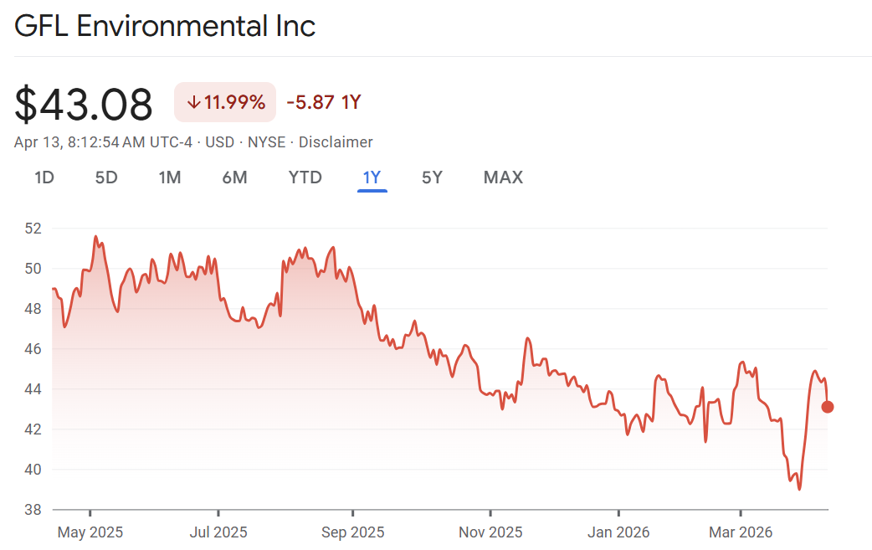Switch to the MAX range
Viewport: 872px width, 550px height.
(503, 177)
